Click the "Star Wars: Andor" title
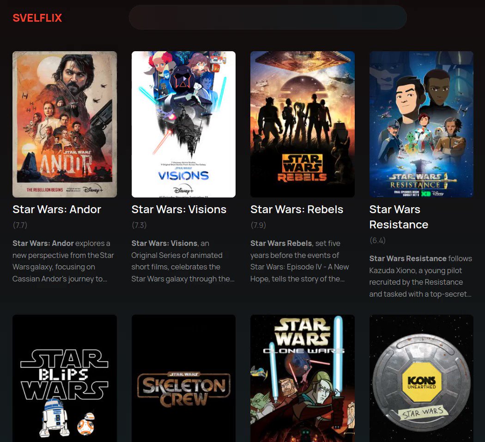 coord(57,209)
